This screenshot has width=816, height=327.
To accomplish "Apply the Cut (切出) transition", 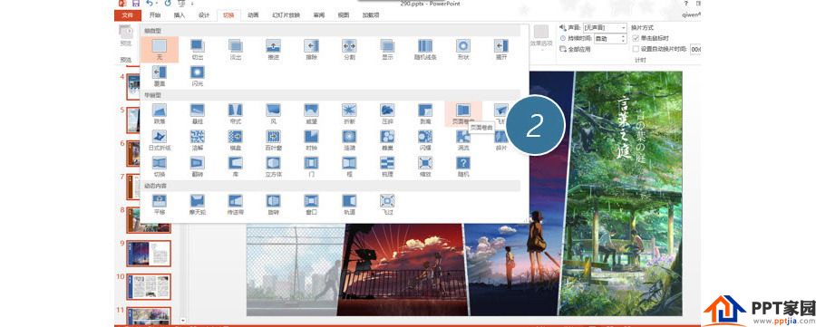I will (198, 50).
